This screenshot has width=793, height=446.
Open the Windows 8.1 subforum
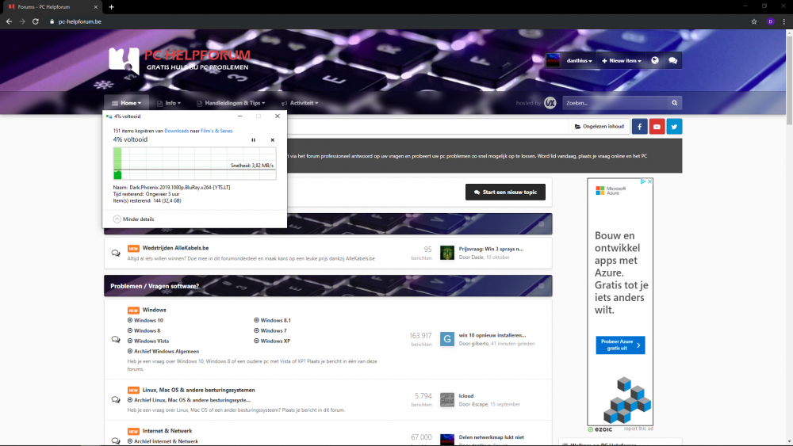point(276,320)
